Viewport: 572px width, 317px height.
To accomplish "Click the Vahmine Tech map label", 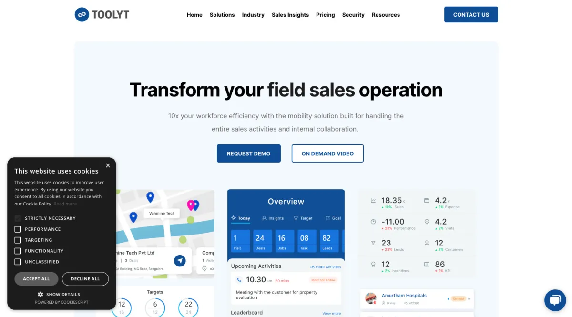I will pyautogui.click(x=162, y=213).
